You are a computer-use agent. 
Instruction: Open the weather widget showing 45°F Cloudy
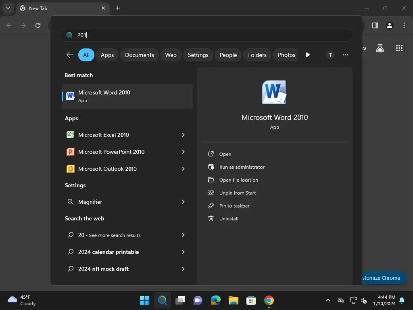(x=22, y=300)
